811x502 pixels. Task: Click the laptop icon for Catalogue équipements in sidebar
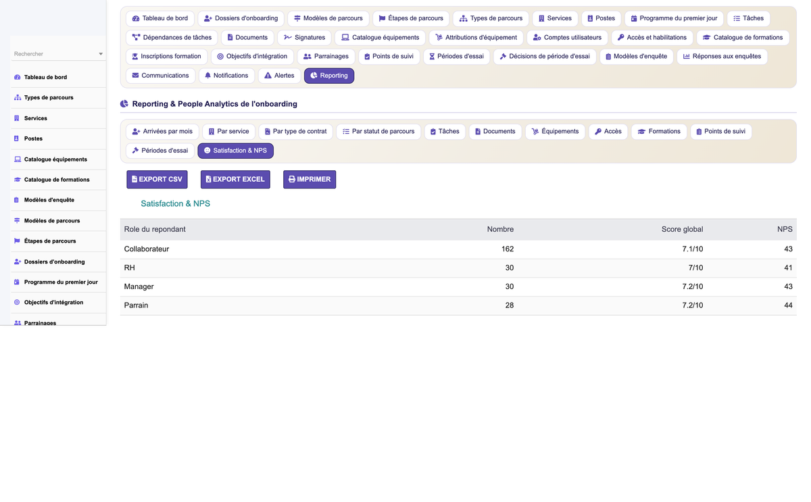click(x=17, y=159)
